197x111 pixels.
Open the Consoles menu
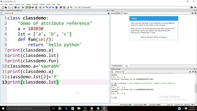click(35, 4)
